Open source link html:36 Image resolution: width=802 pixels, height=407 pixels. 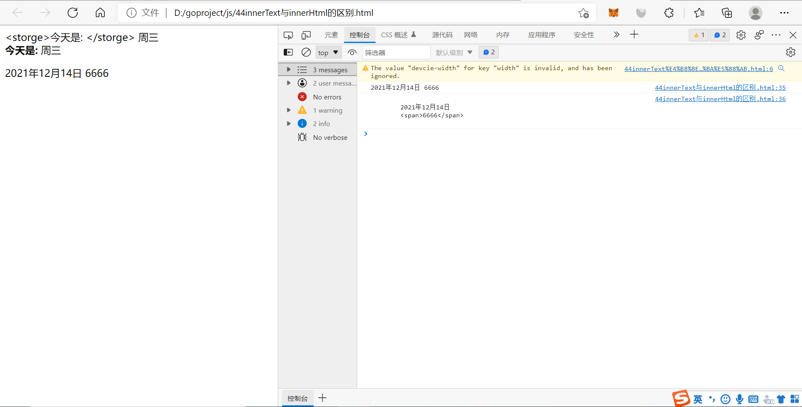point(720,99)
